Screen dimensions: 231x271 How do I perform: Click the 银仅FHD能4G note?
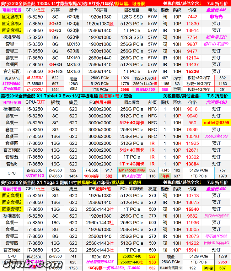point(216,216)
